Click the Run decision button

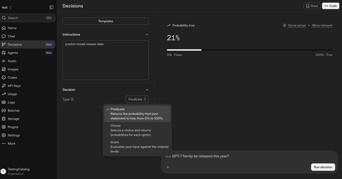pos(323,167)
